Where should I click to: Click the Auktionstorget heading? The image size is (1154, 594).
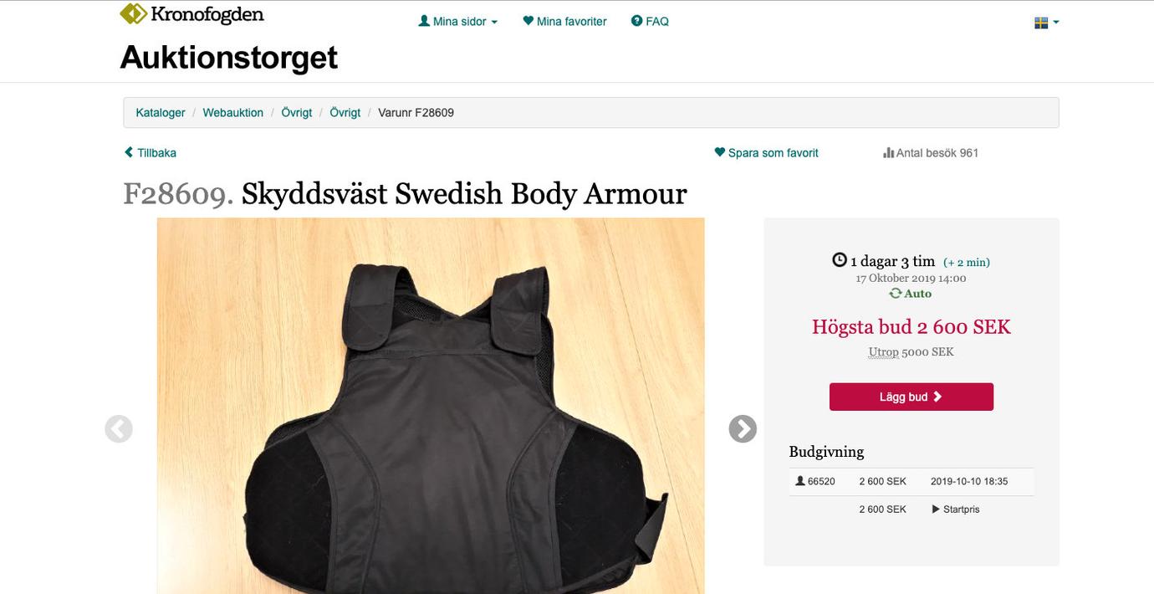click(x=229, y=57)
